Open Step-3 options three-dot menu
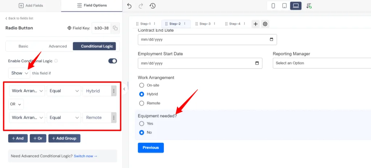The height and width of the screenshot is (168, 371). [214, 23]
